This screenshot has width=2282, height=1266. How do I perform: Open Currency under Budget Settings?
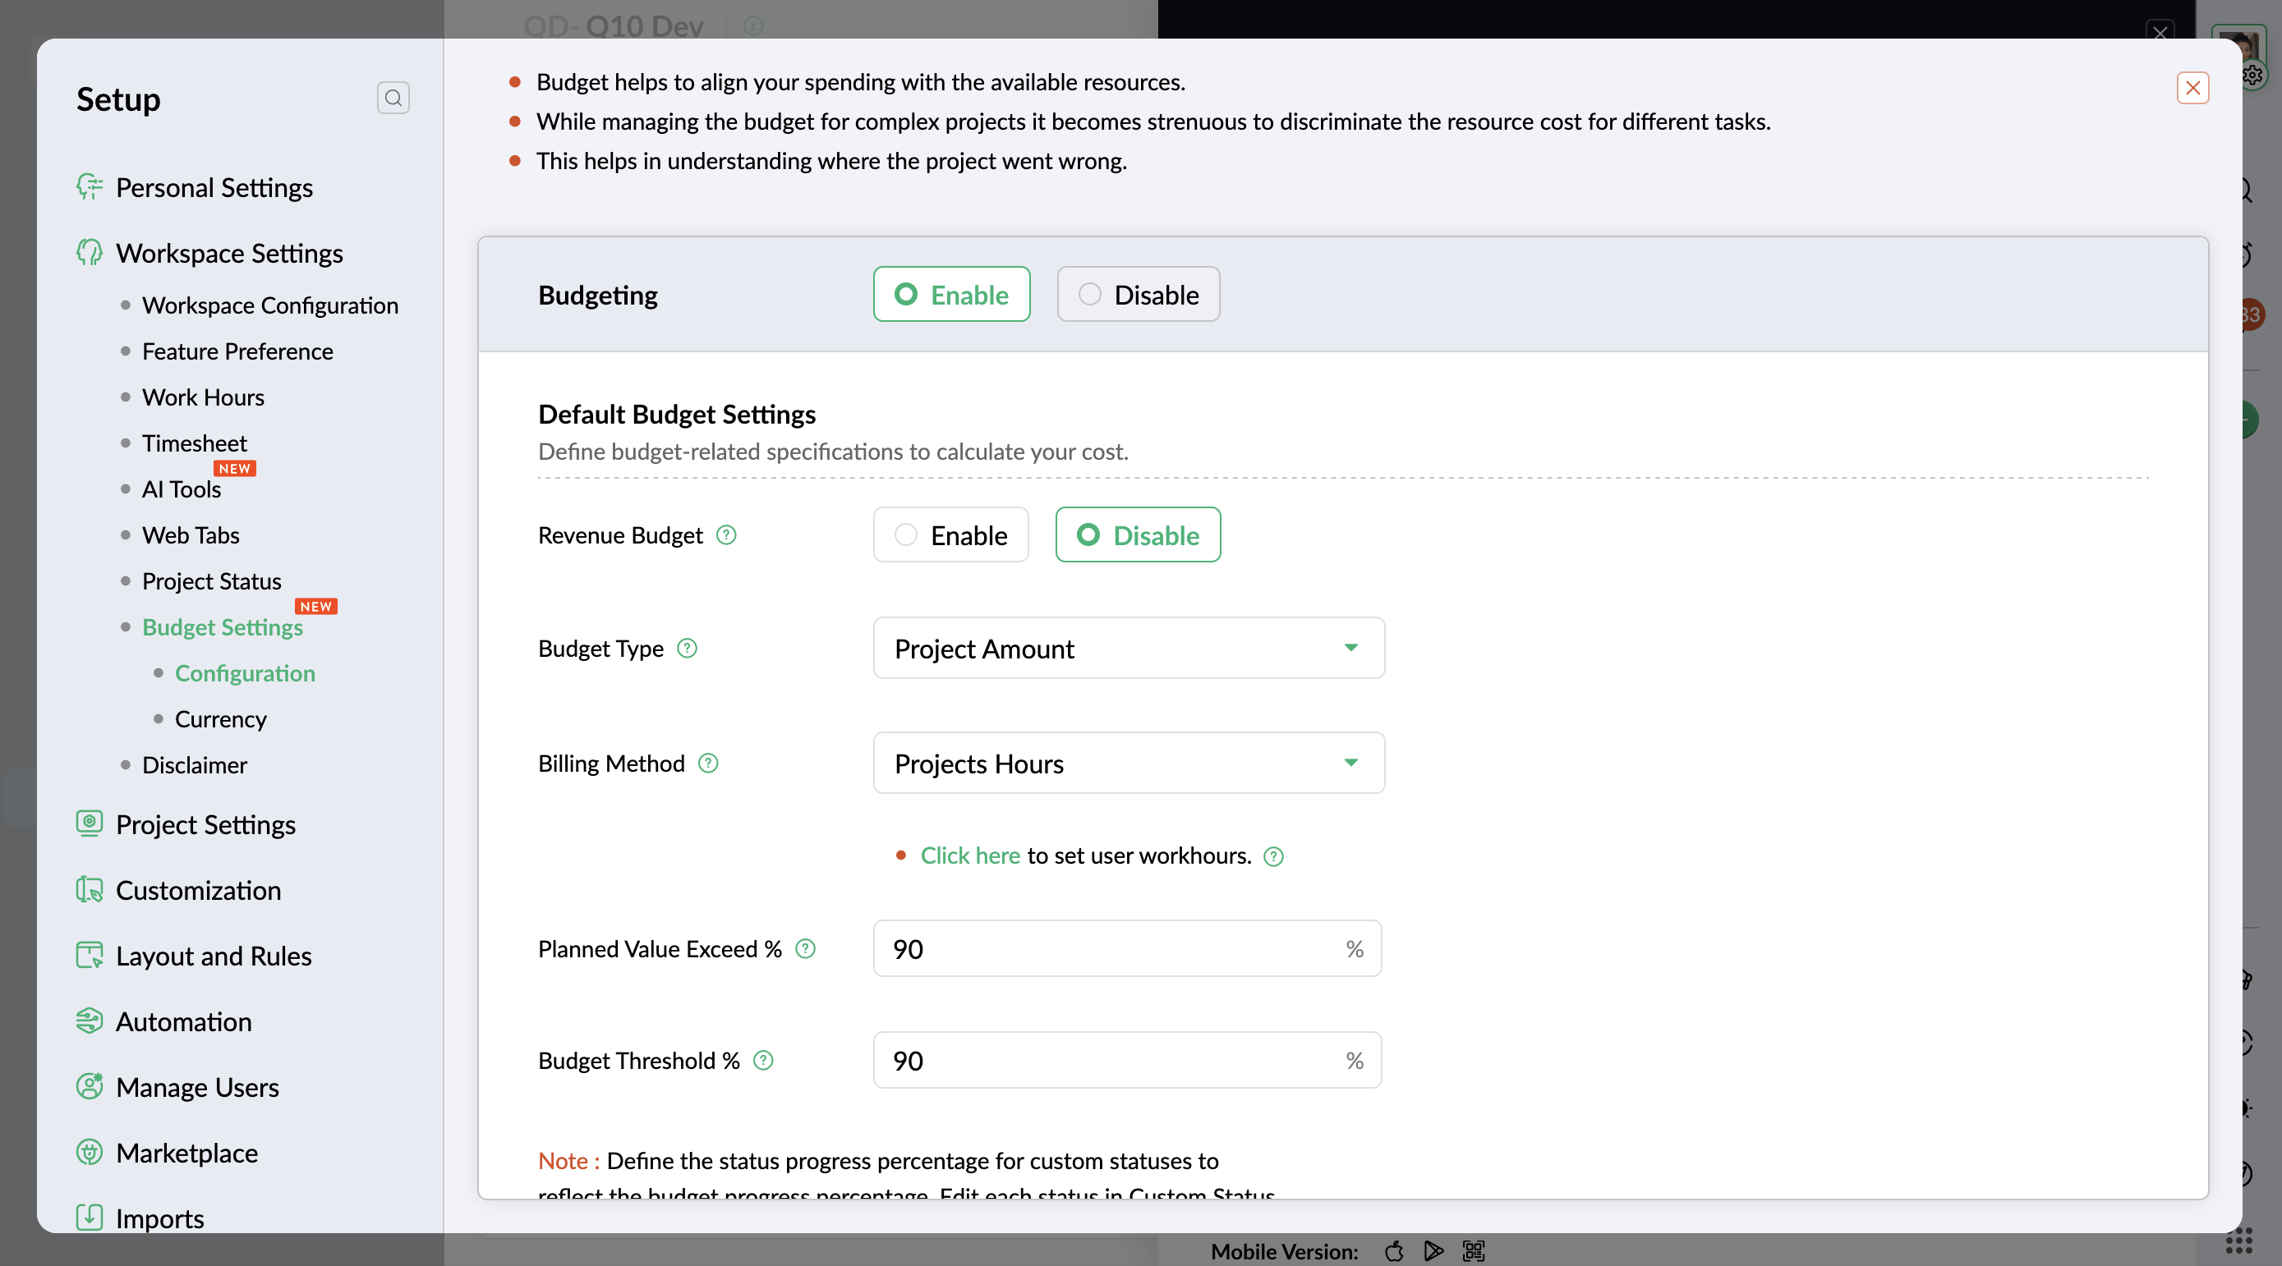tap(221, 719)
